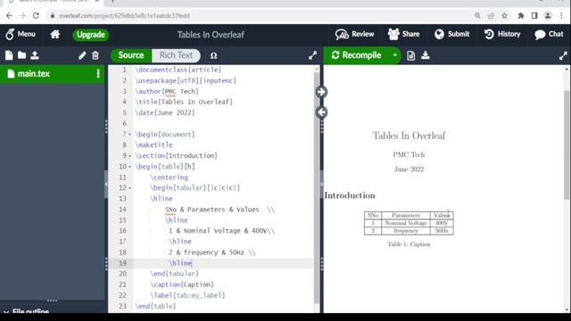Recompile the document
Screen dimensions: 571x321
pyautogui.click(x=357, y=55)
